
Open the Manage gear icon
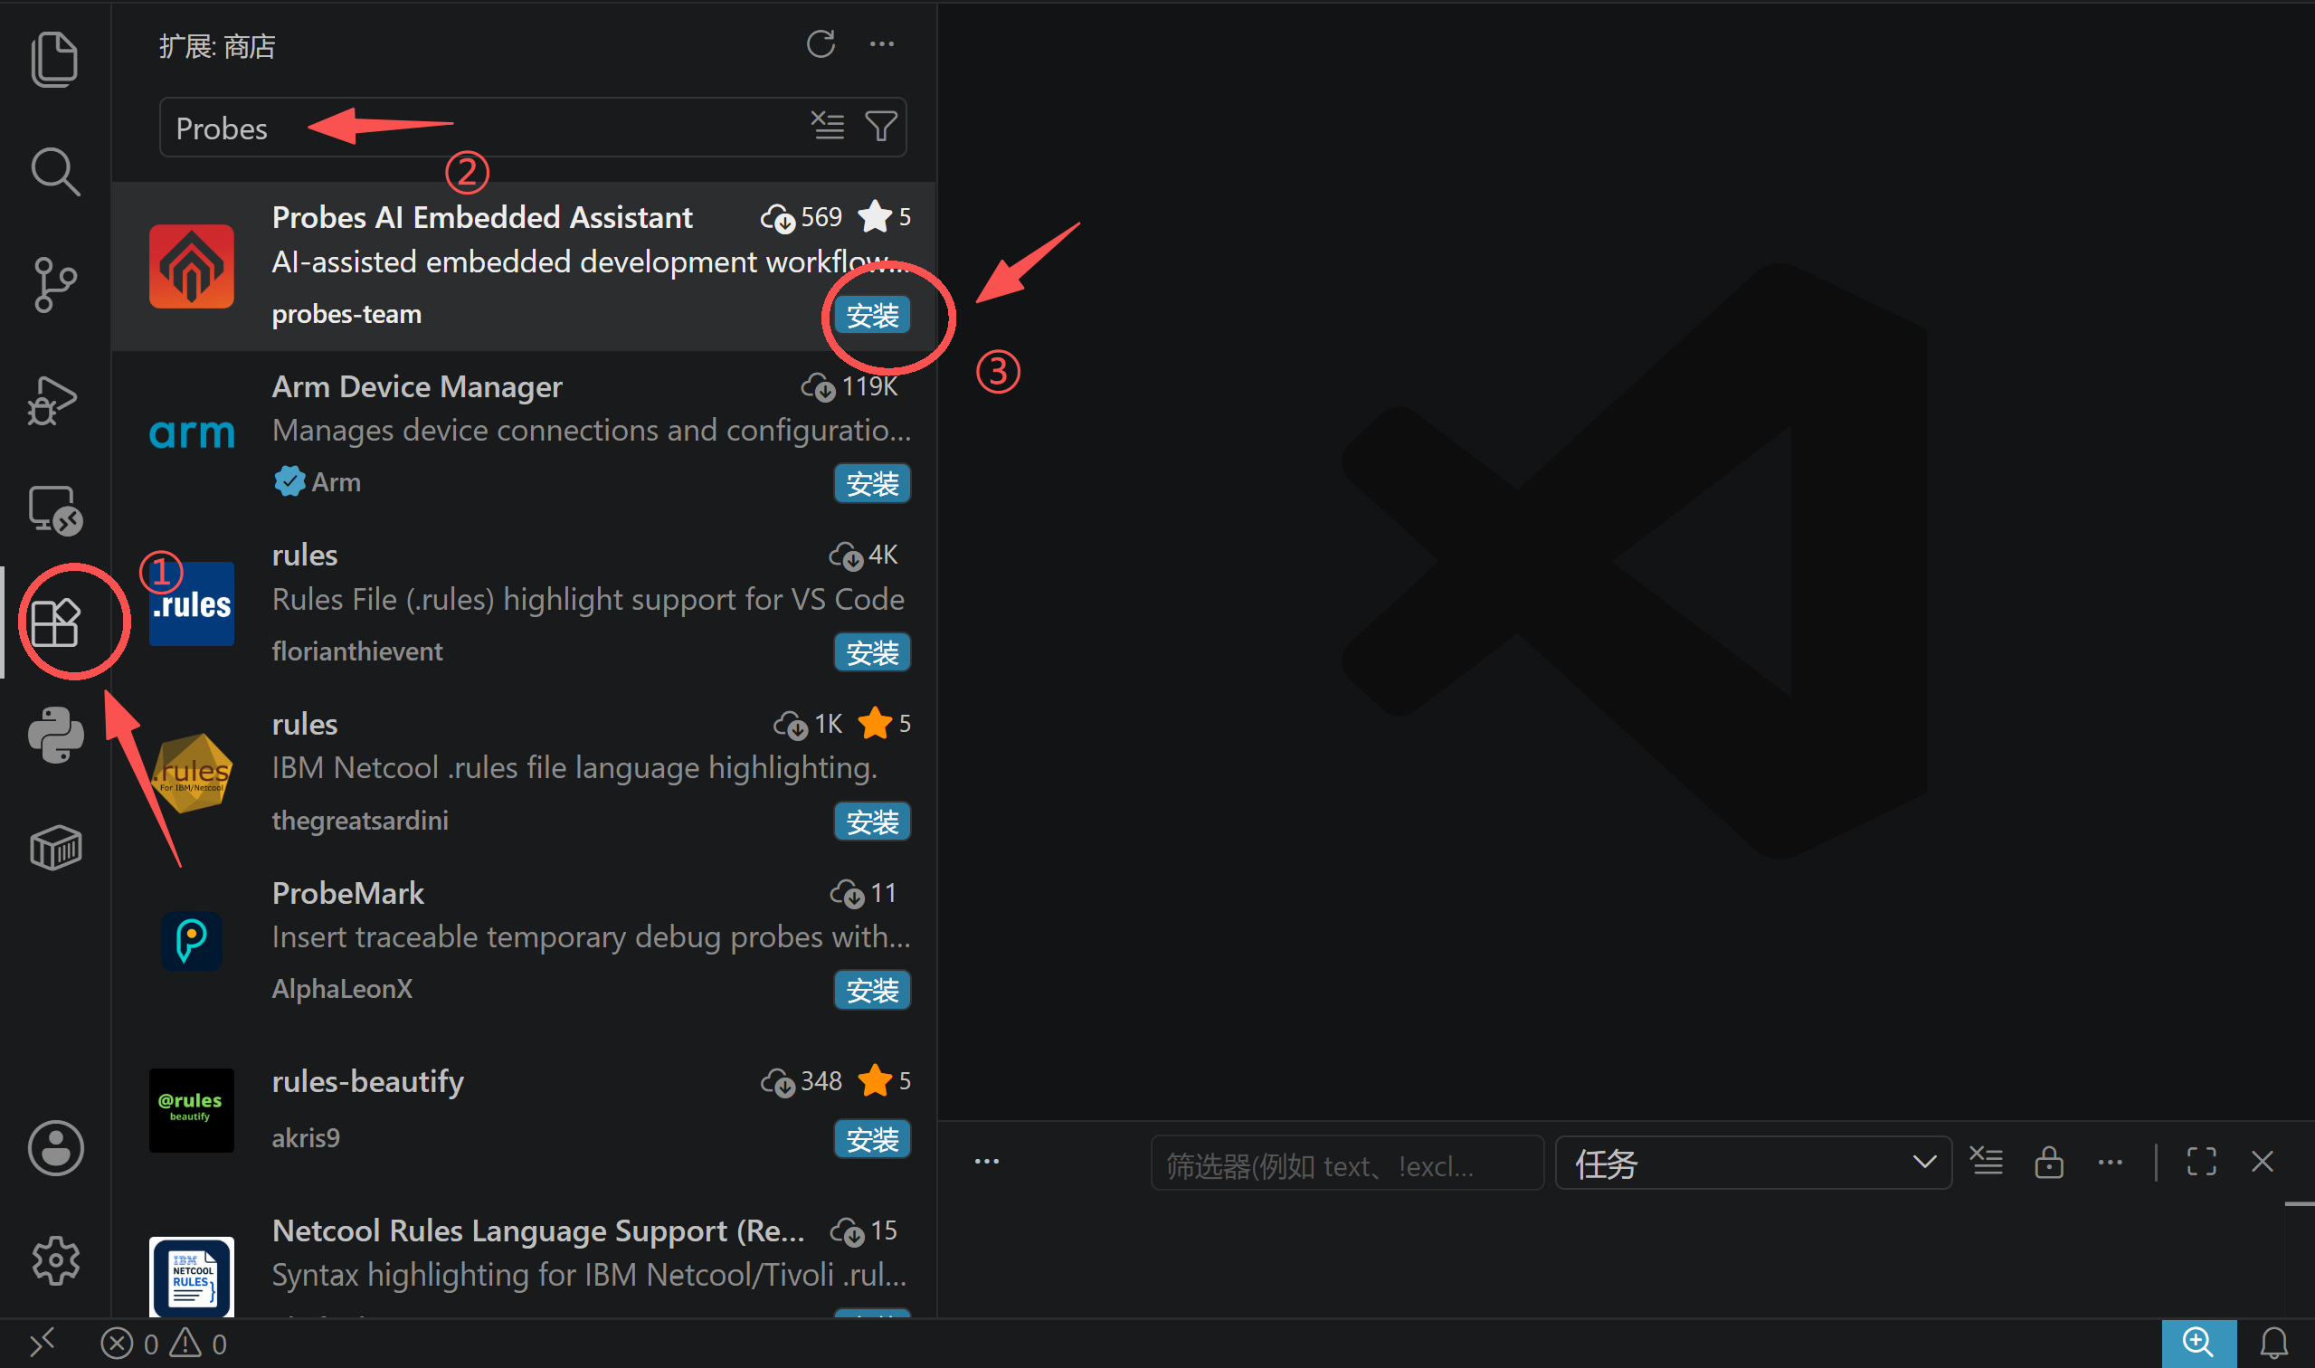[55, 1260]
